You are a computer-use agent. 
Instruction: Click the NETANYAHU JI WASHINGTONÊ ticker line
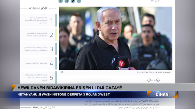click(64, 95)
